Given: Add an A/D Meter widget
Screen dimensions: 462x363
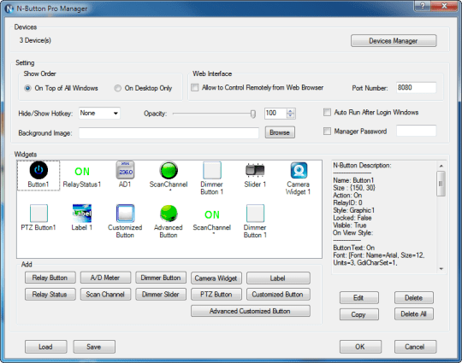Looking at the screenshot, I should coord(105,278).
